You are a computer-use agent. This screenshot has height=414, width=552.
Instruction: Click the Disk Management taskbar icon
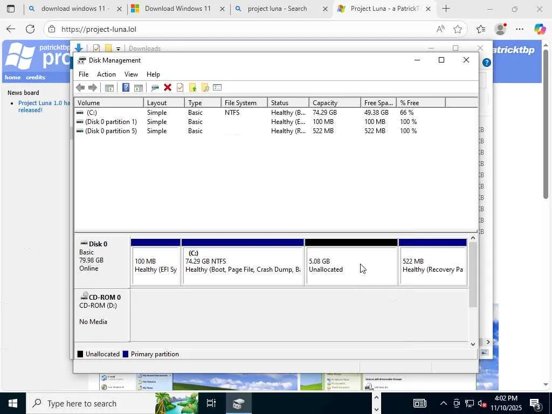pos(238,403)
